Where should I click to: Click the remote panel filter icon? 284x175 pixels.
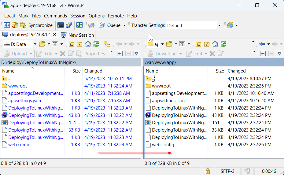pyautogui.click(x=182, y=44)
